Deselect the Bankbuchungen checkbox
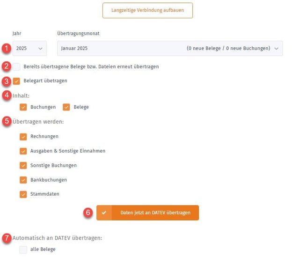Viewport: 292px width, 257px height. click(x=23, y=180)
